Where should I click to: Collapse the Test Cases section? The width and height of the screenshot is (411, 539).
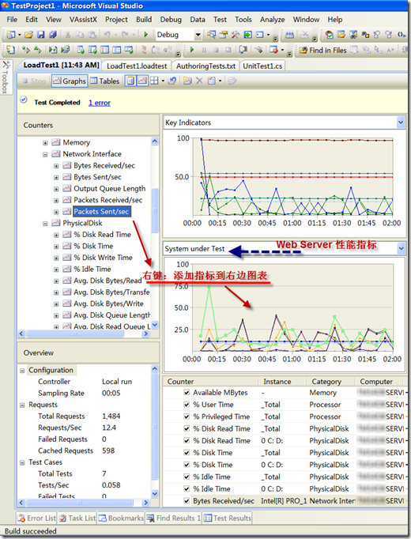(x=22, y=462)
